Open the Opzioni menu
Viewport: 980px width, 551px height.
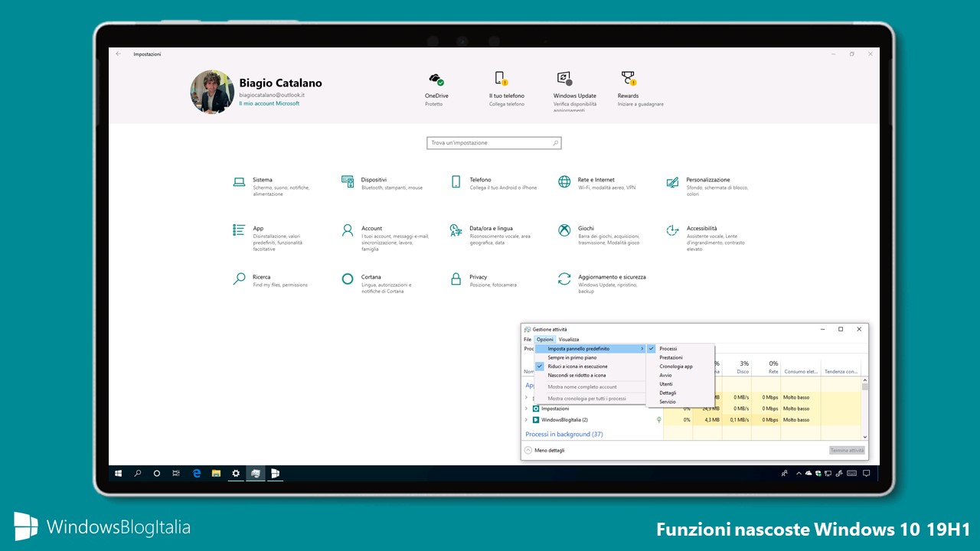545,339
